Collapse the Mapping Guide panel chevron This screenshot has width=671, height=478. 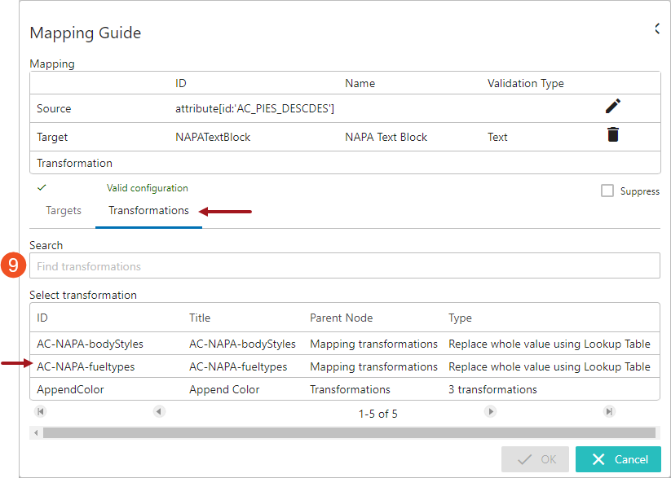click(x=656, y=29)
